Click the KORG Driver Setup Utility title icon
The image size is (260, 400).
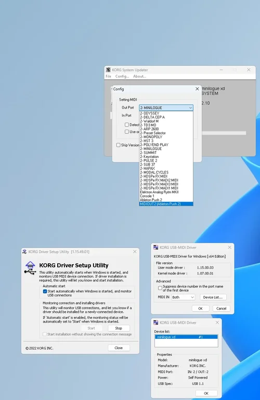(x=25, y=251)
